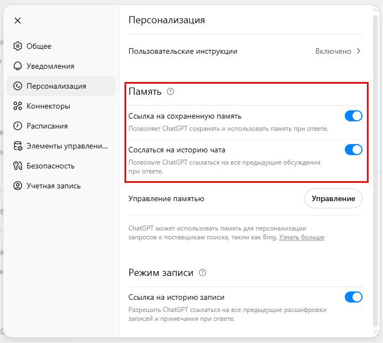Follow the Узнать больше link
Screen dimensions: 383x343
302,237
